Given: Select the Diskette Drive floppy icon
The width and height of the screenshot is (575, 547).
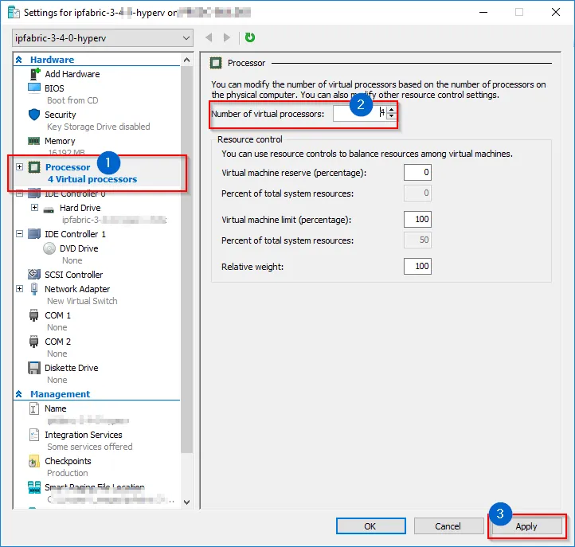Looking at the screenshot, I should [x=34, y=368].
